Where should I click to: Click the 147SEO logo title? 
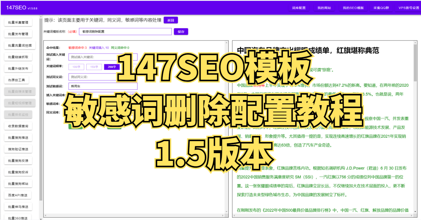16,8
